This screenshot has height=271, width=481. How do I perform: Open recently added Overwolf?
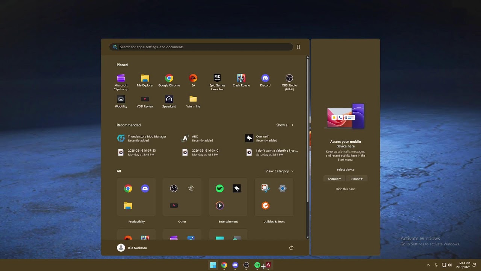point(262,139)
